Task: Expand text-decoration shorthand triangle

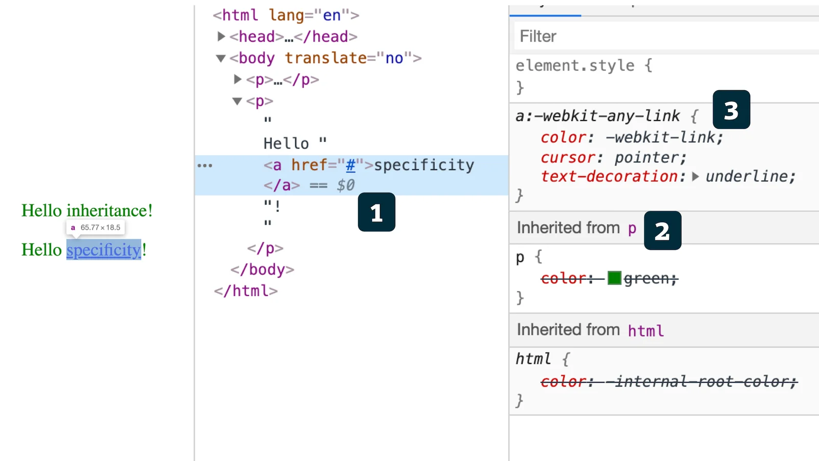Action: (x=695, y=177)
